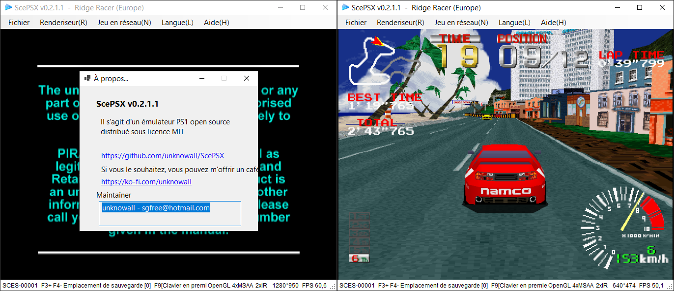Select Langue(L) in the warning-screen window
The height and width of the screenshot is (291, 674).
click(177, 23)
